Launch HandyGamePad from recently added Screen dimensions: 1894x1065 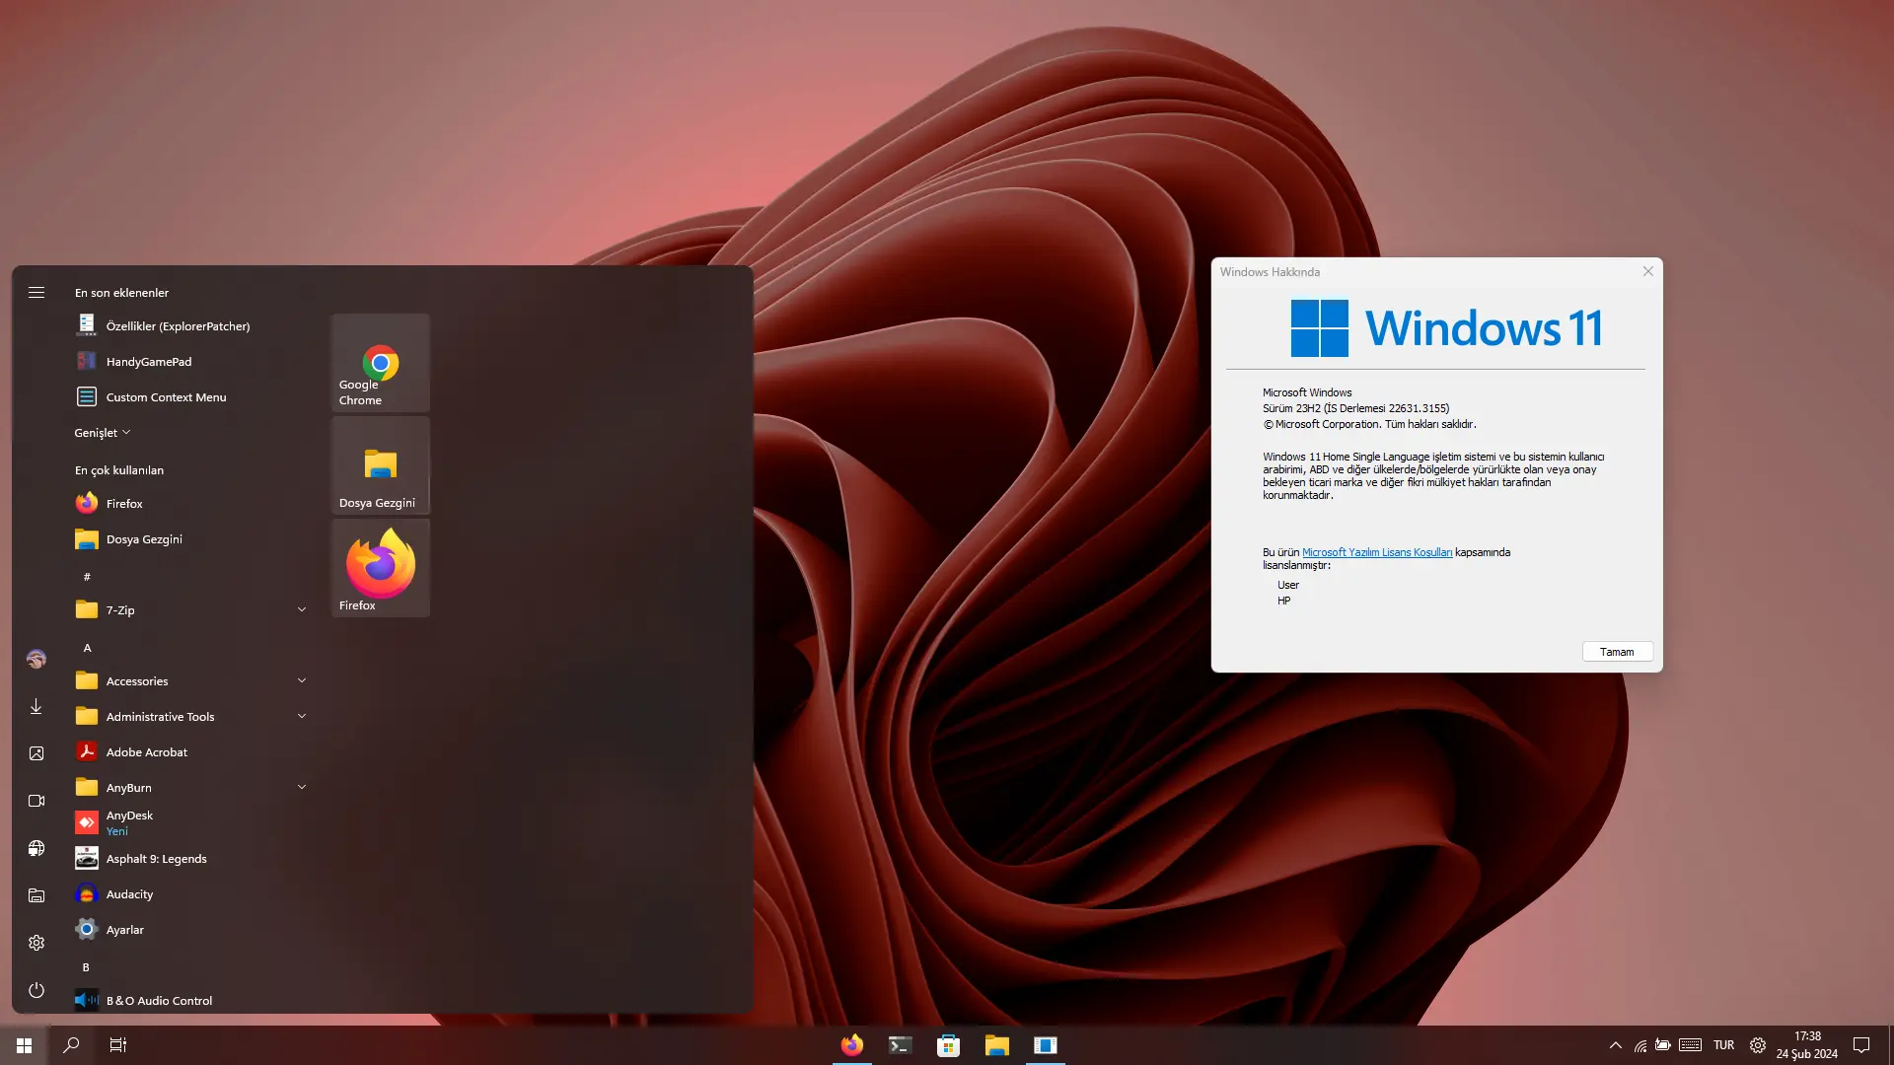(191, 361)
